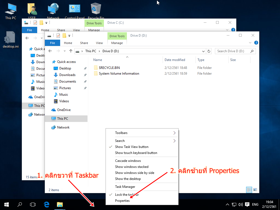Click the Up one level arrow
The image size is (280, 210).
click(x=71, y=51)
